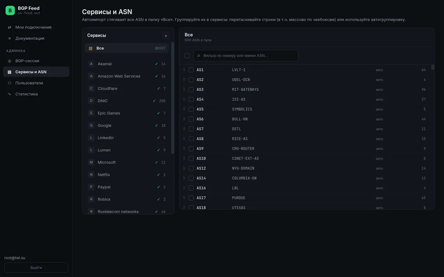Tick the AS14 COLUMBIA-GW checkbox

[191, 178]
